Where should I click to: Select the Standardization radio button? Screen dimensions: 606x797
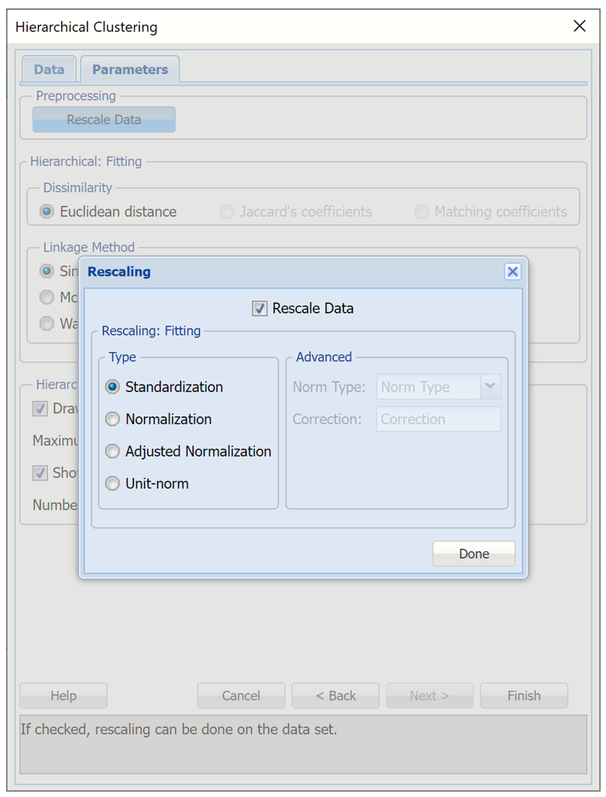(113, 387)
